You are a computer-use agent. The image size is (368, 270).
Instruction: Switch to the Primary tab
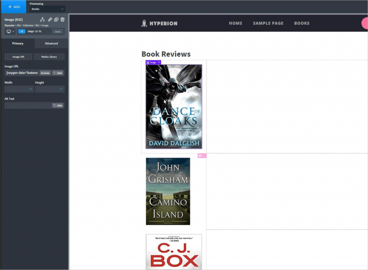18,43
